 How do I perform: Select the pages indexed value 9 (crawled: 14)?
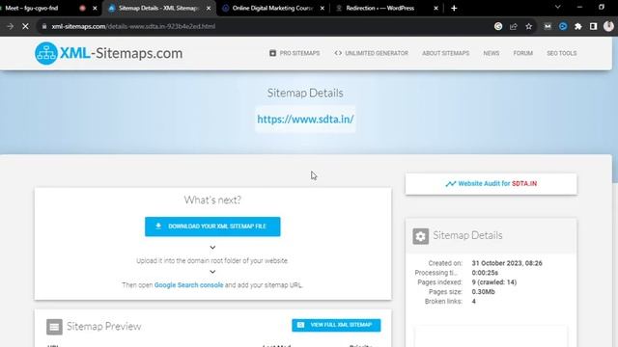pyautogui.click(x=493, y=282)
